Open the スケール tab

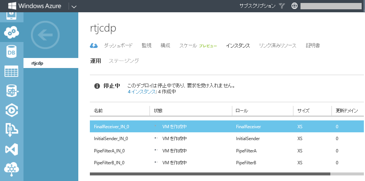188,46
